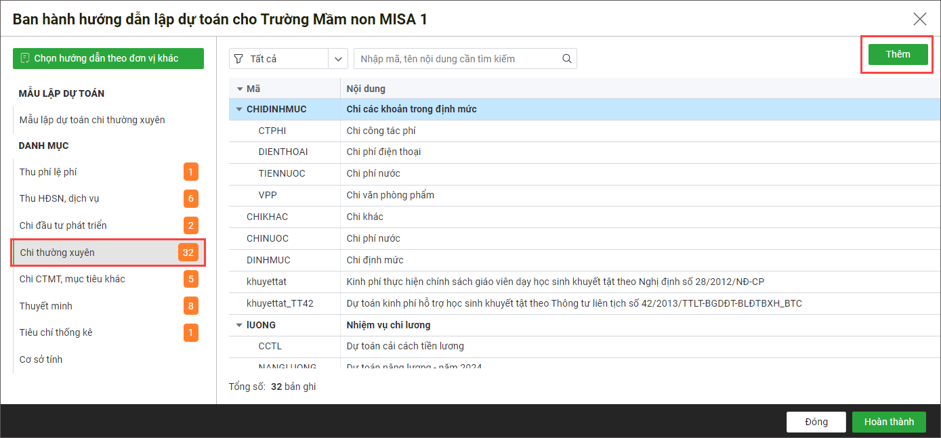
Task: Select the CTPHI 'Chi công tác phí' row
Action: click(381, 131)
